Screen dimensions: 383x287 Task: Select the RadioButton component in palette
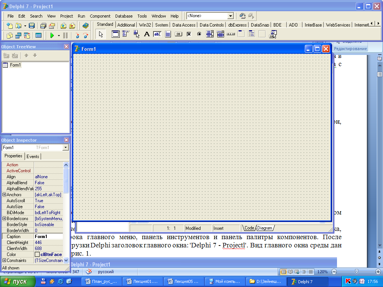click(199, 34)
